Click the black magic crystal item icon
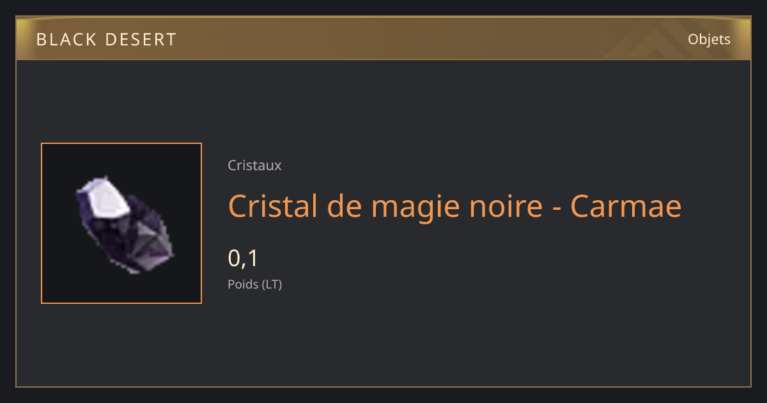The width and height of the screenshot is (767, 403). pyautogui.click(x=125, y=225)
